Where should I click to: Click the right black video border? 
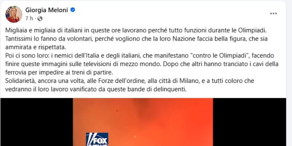pyautogui.click(x=250, y=122)
